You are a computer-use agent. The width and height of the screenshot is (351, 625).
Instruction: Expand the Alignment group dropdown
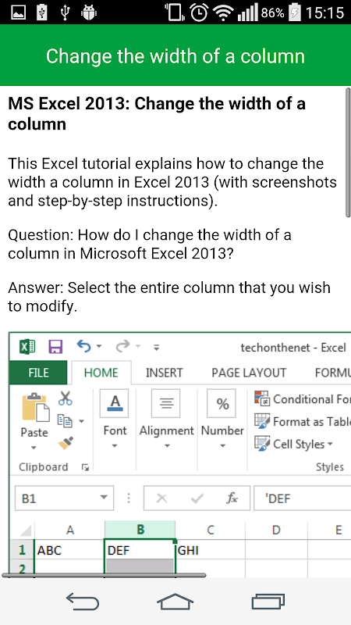point(167,445)
